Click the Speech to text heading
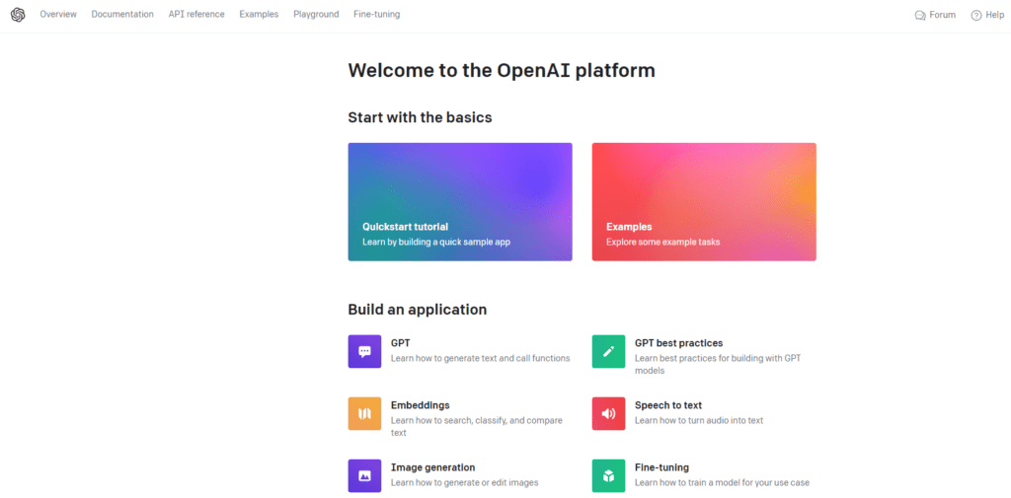Viewport: 1011px width, 498px height. pos(668,405)
